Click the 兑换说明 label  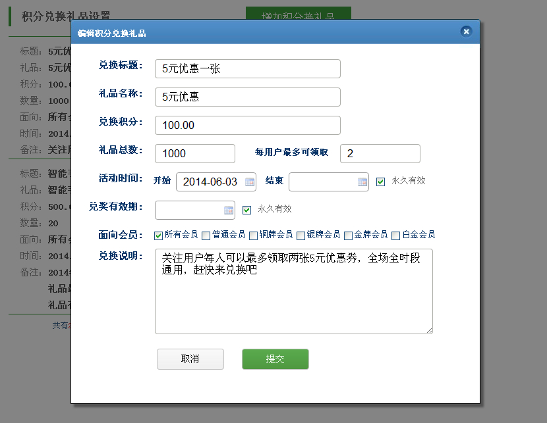pyautogui.click(x=121, y=256)
